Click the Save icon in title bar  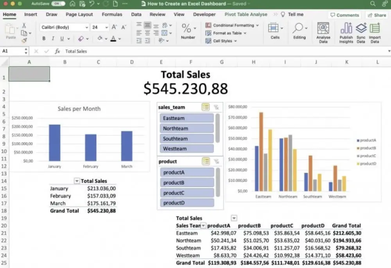[x=82, y=4]
